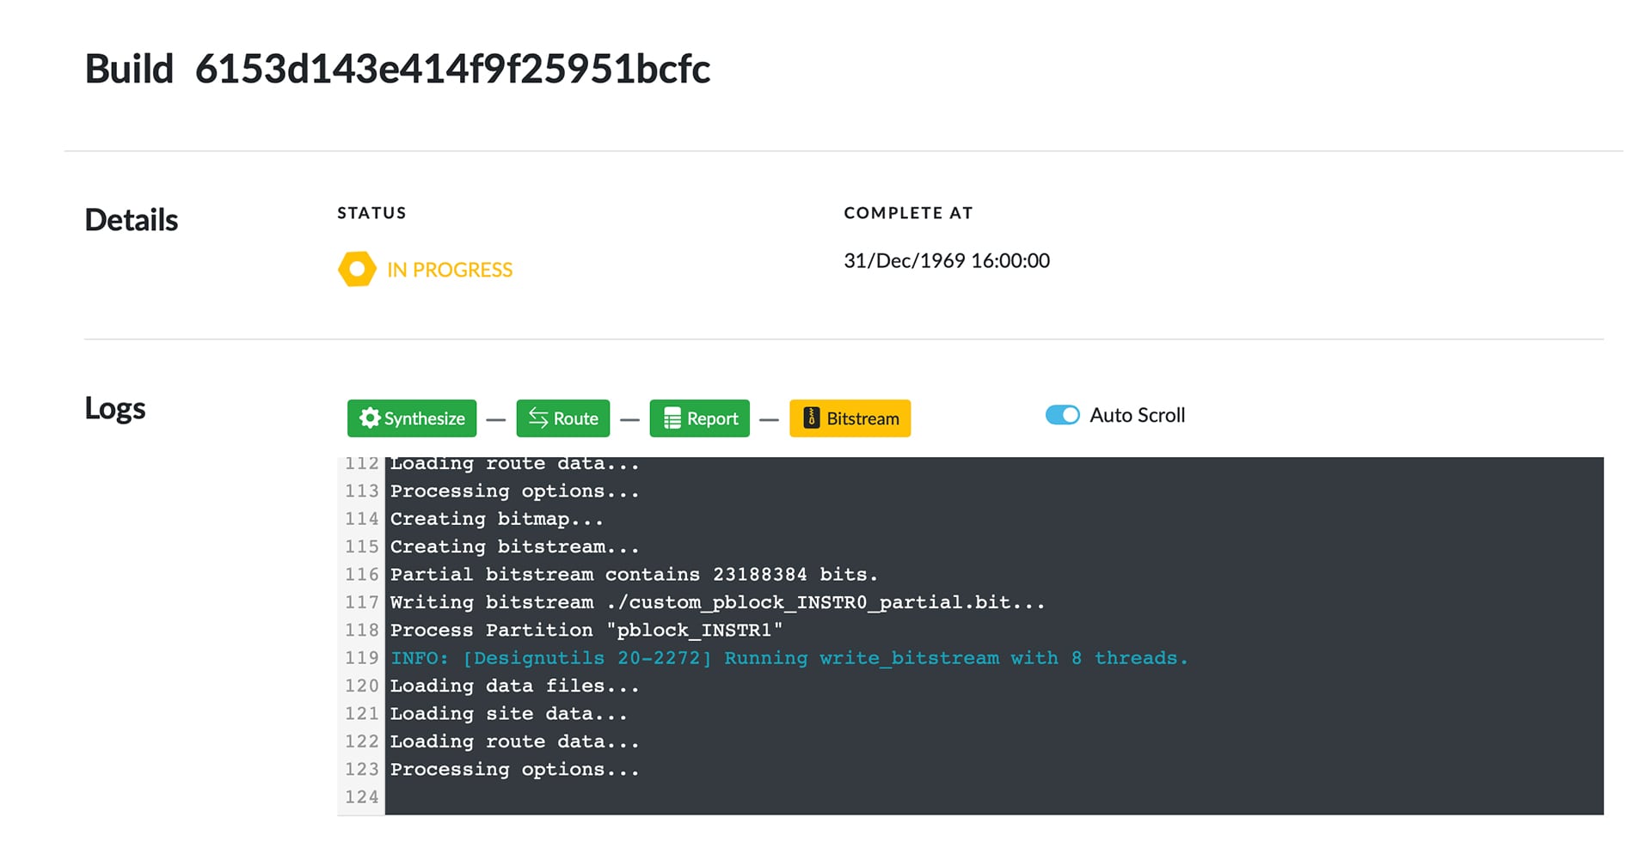This screenshot has height=860, width=1651.
Task: Click the complete-at date 31/Dec/1969 16:00:00
Action: pos(946,261)
